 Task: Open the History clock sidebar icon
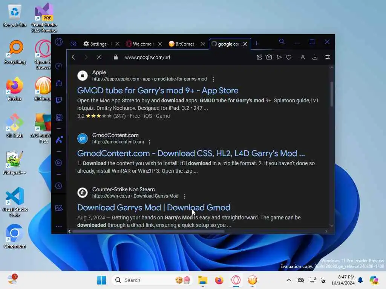tap(59, 186)
